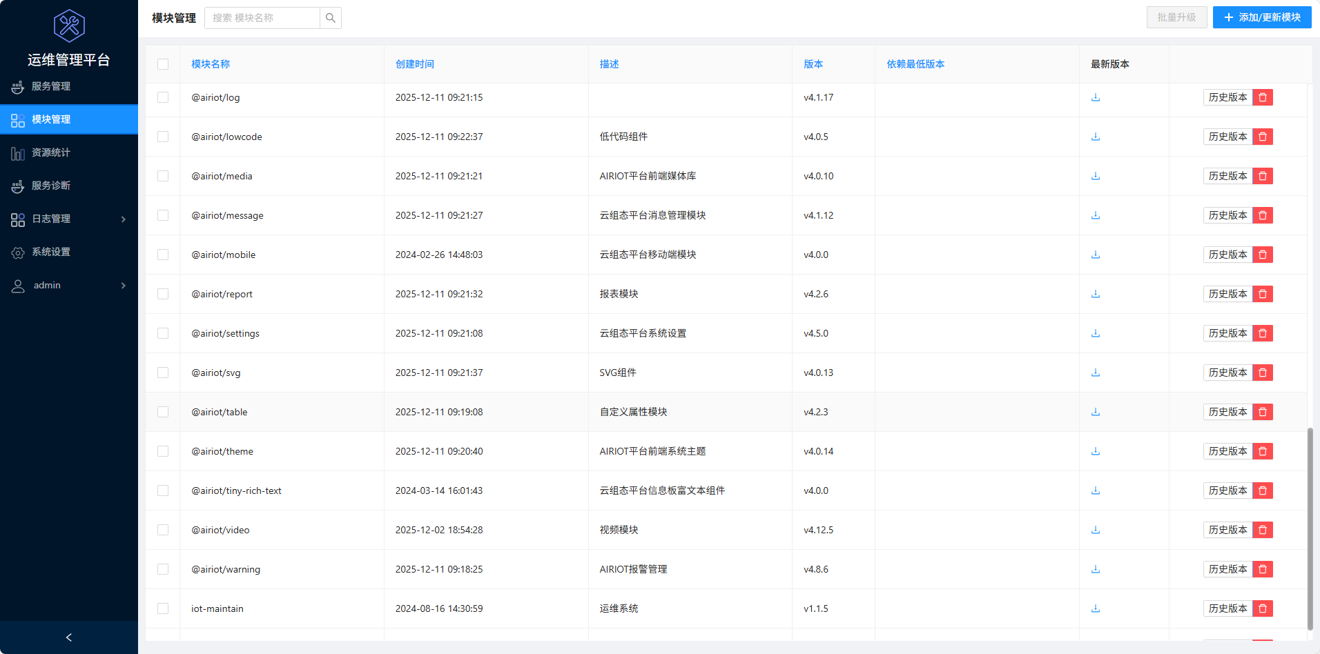Collapse the left sidebar
The image size is (1320, 654).
coord(69,637)
